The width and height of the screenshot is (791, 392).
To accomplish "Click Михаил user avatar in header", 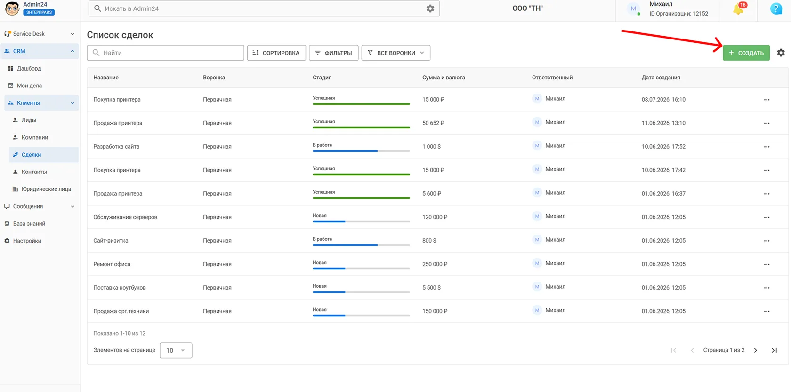I will point(633,8).
